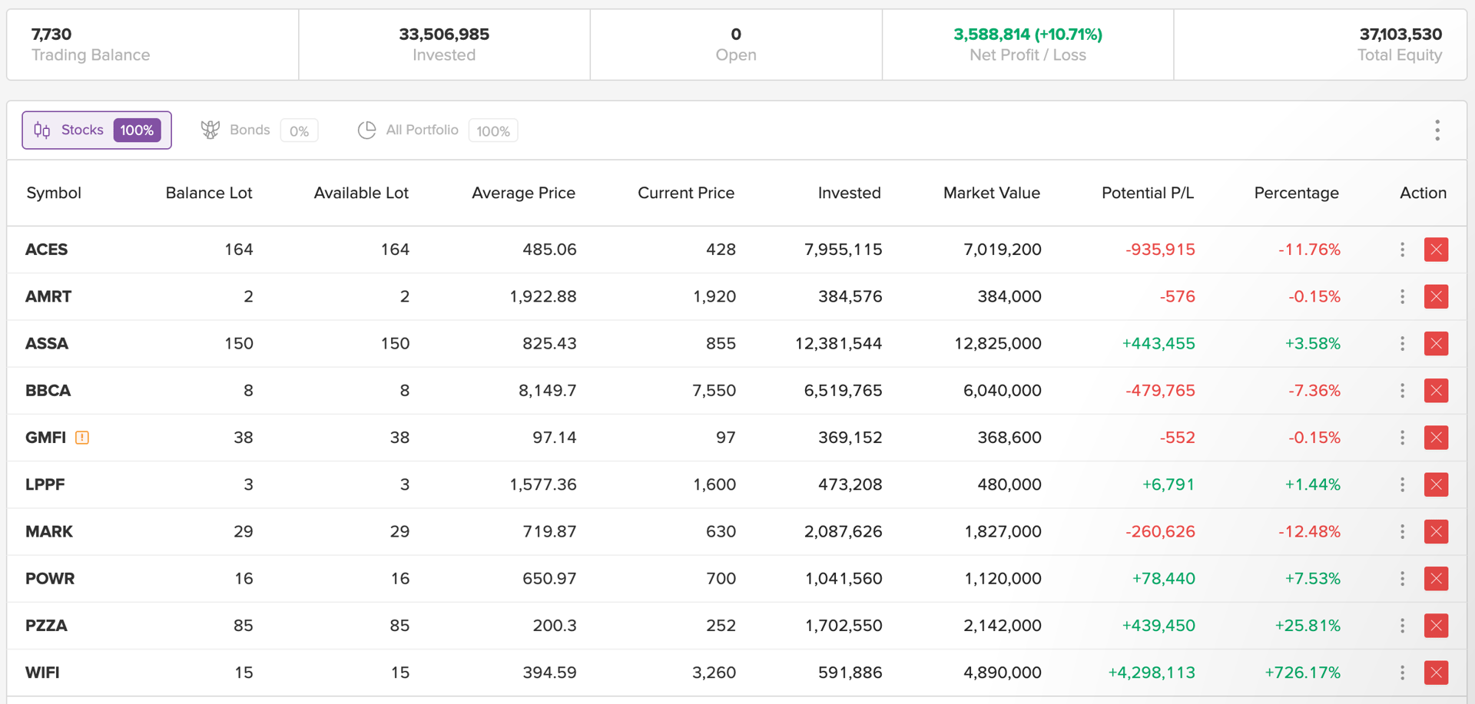
Task: Click the GMFI warning notice icon
Action: 82,438
